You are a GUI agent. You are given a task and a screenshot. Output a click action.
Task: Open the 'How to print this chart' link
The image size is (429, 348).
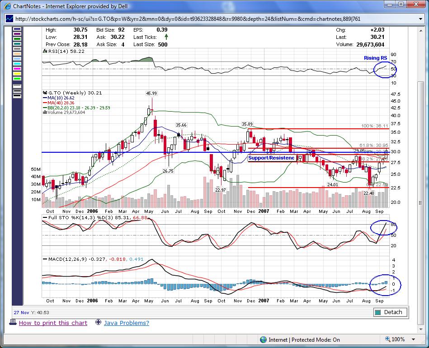pyautogui.click(x=53, y=323)
